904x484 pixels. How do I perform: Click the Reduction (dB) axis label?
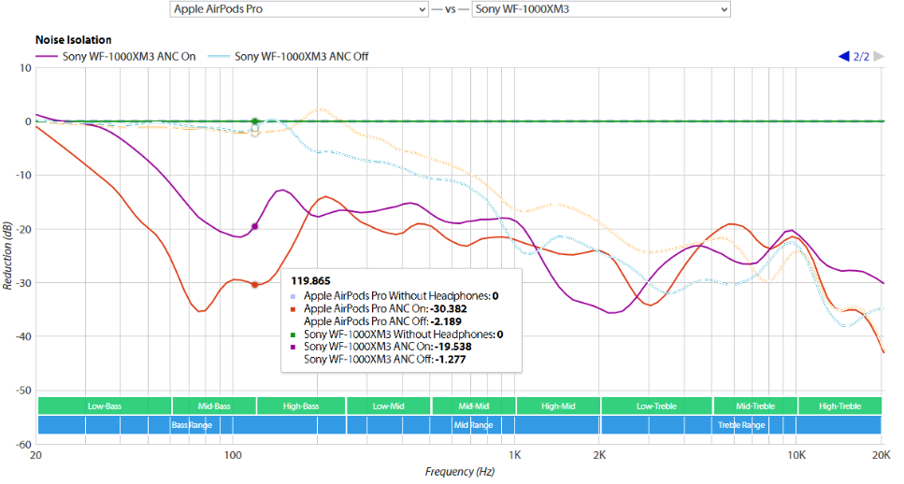(7, 255)
